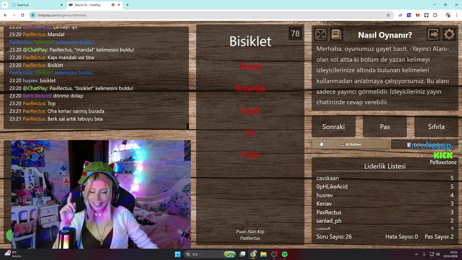The width and height of the screenshot is (462, 260).
Task: Reload the chatplay page
Action: [x=22, y=15]
